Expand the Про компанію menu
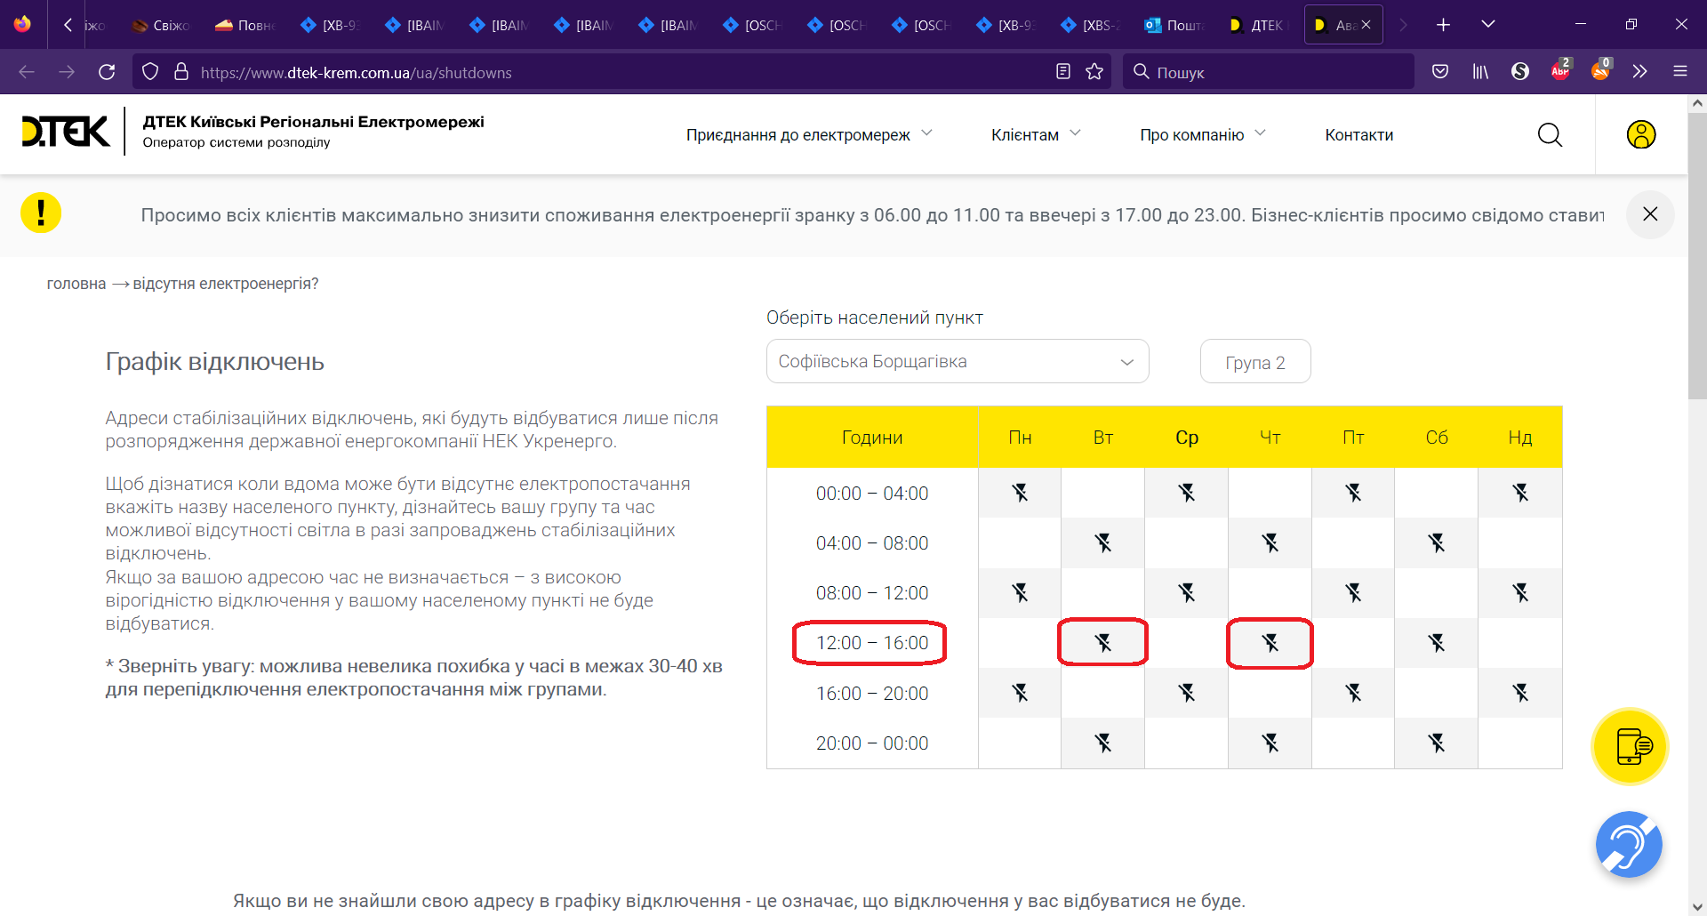The height and width of the screenshot is (916, 1707). tap(1203, 135)
